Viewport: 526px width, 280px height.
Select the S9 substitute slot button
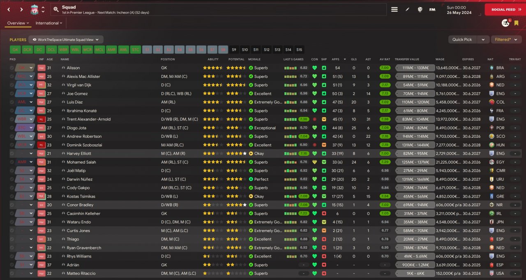[x=234, y=50]
